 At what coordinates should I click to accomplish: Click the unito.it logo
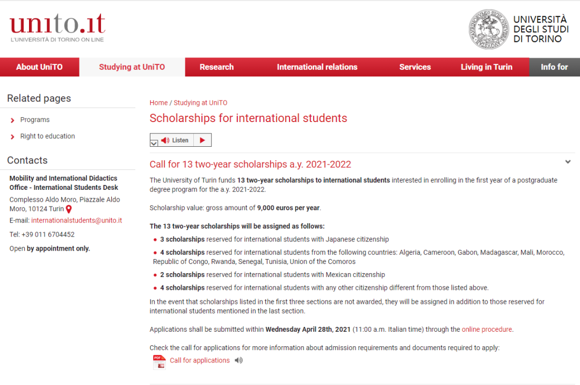[57, 28]
